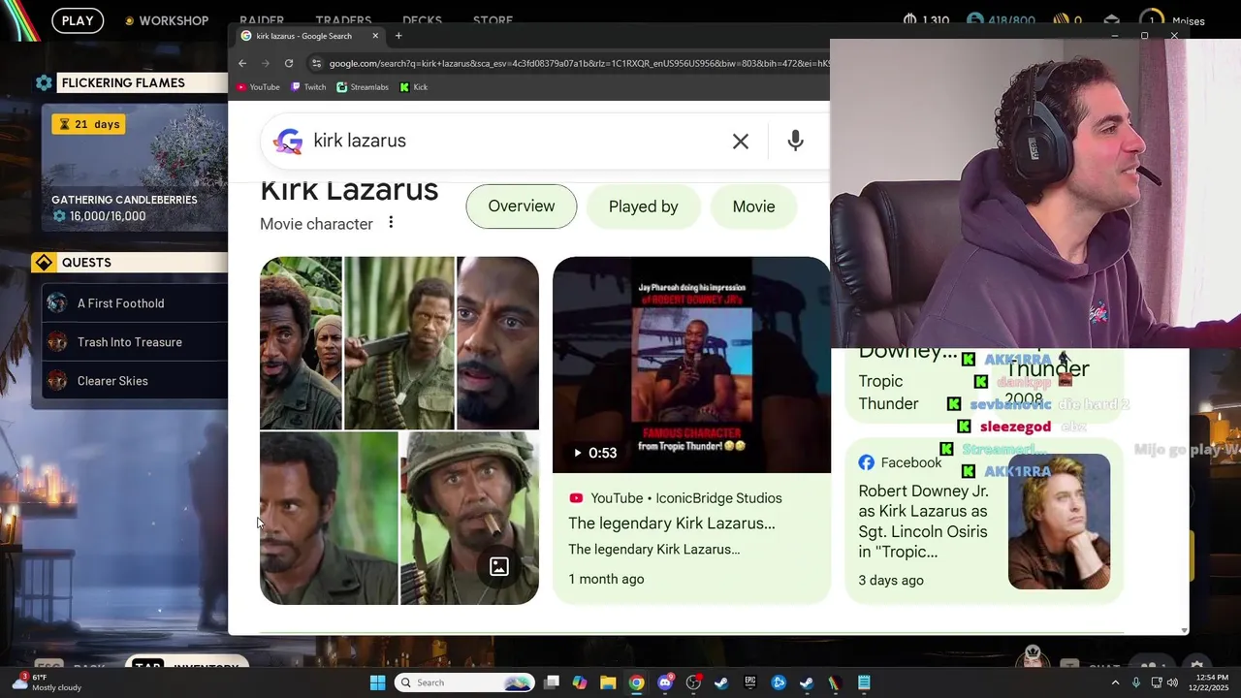This screenshot has height=698, width=1241.
Task: Click the Chrome address bar URL
Action: click(578, 64)
